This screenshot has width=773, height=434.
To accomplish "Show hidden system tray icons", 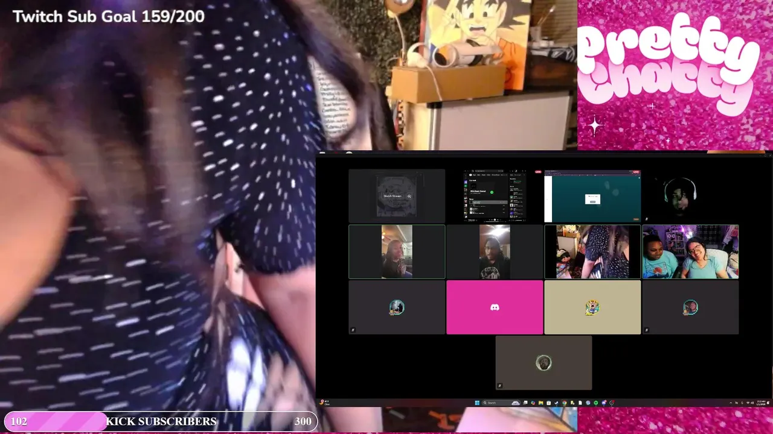I will point(731,403).
